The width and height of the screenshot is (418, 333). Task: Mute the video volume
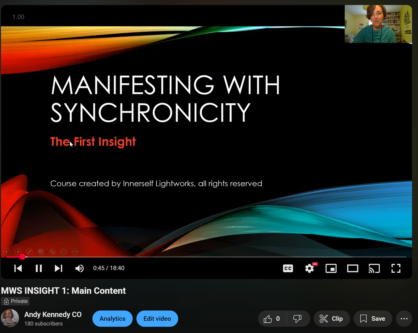pos(79,268)
